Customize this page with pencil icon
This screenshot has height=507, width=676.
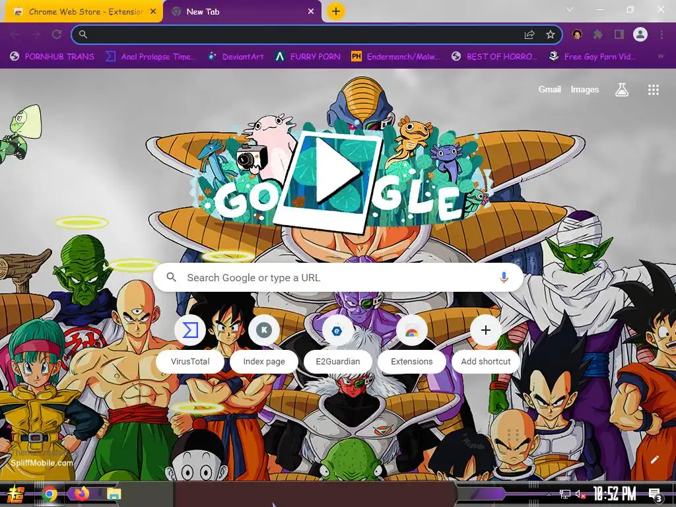(x=654, y=459)
